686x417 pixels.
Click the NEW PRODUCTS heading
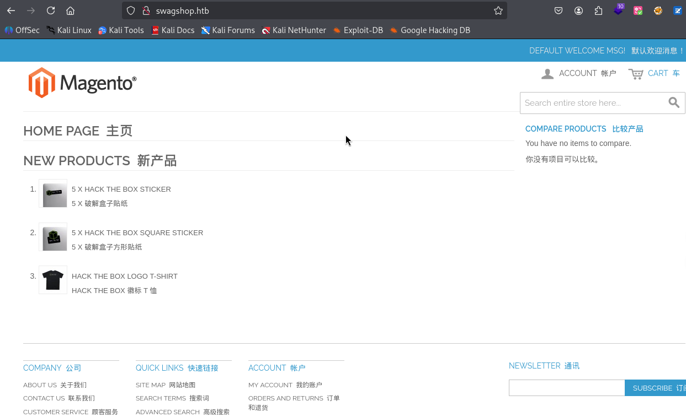pyautogui.click(x=100, y=161)
